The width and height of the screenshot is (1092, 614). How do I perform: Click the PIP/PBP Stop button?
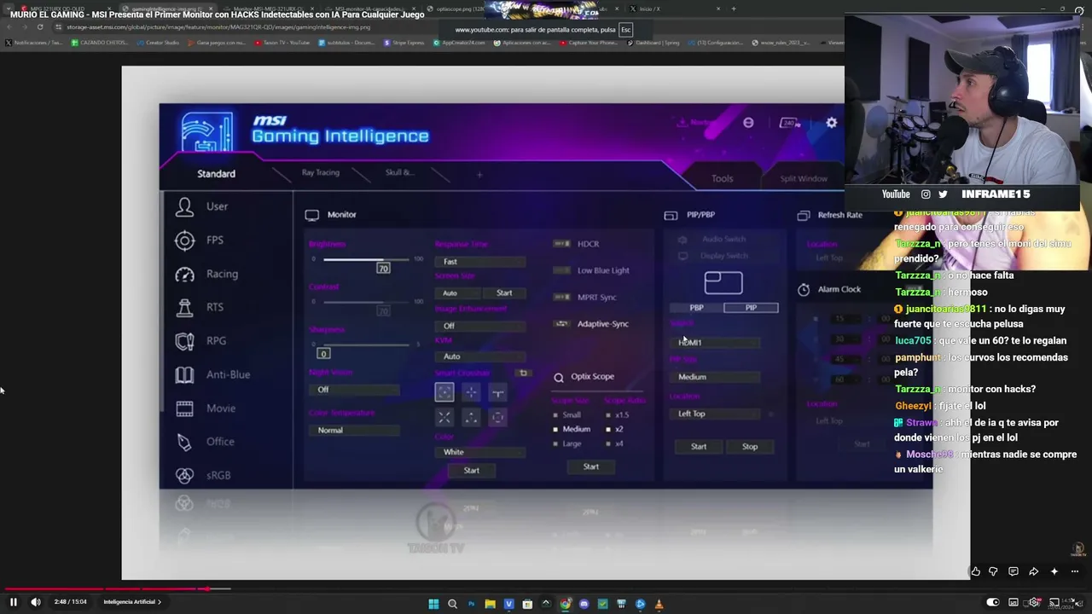tap(750, 447)
